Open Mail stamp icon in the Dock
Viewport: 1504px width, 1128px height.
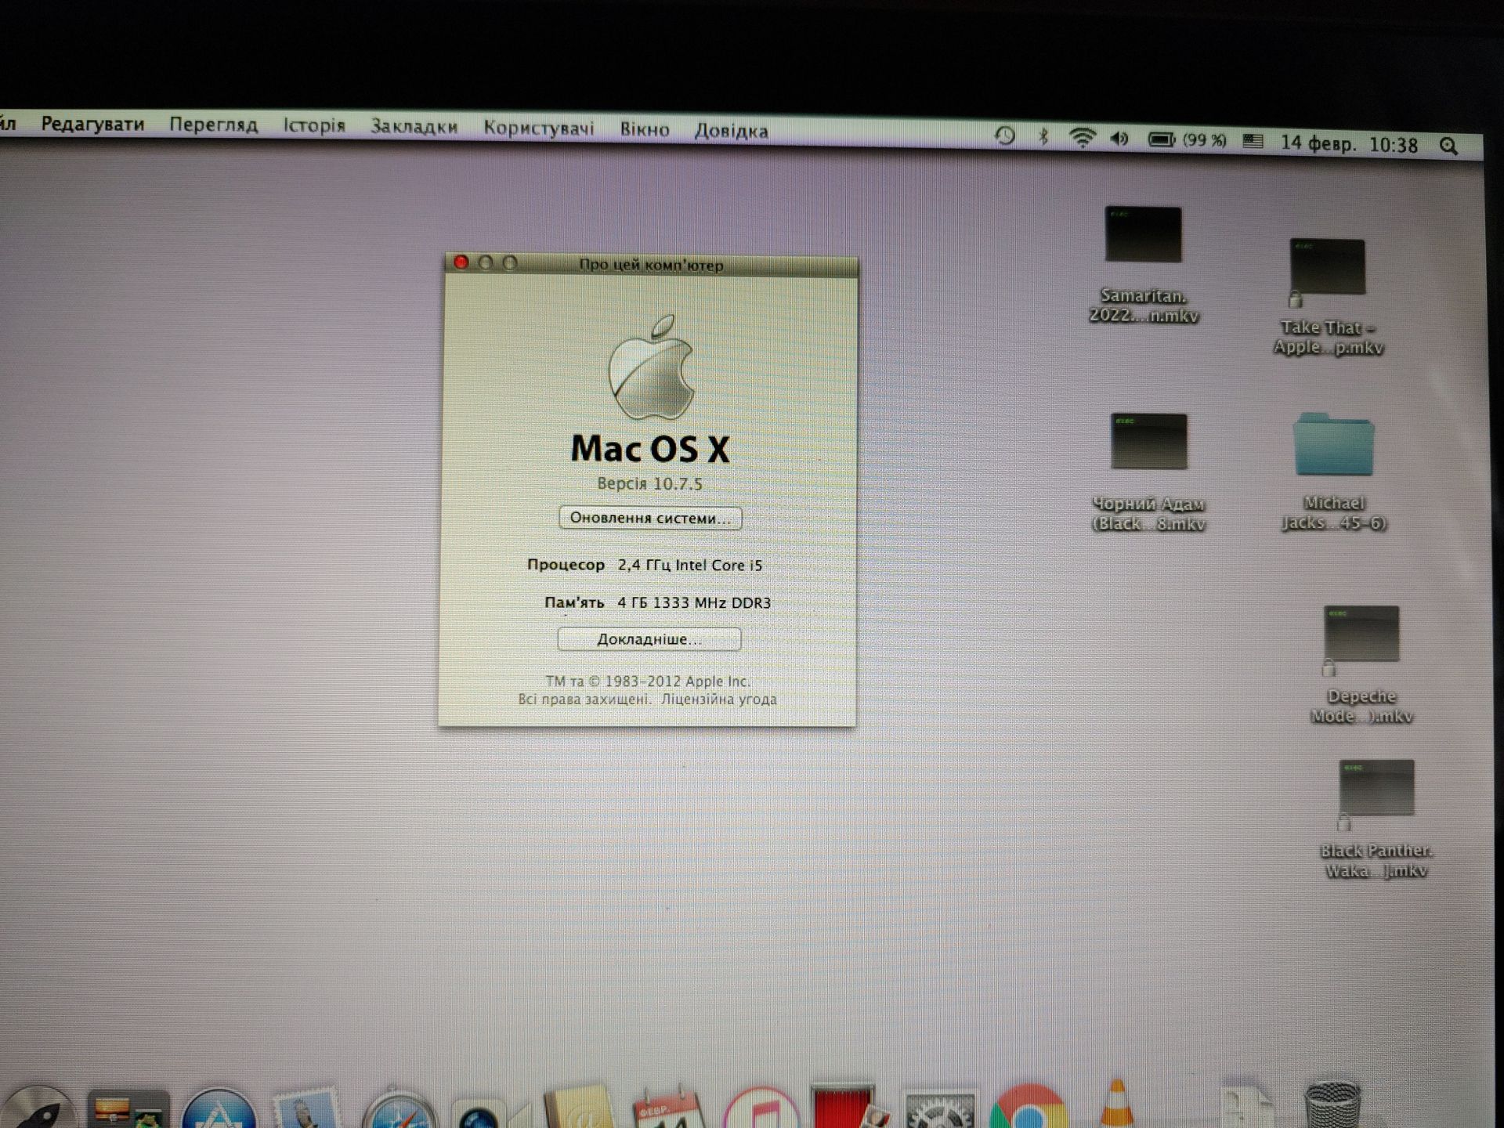[x=307, y=1108]
